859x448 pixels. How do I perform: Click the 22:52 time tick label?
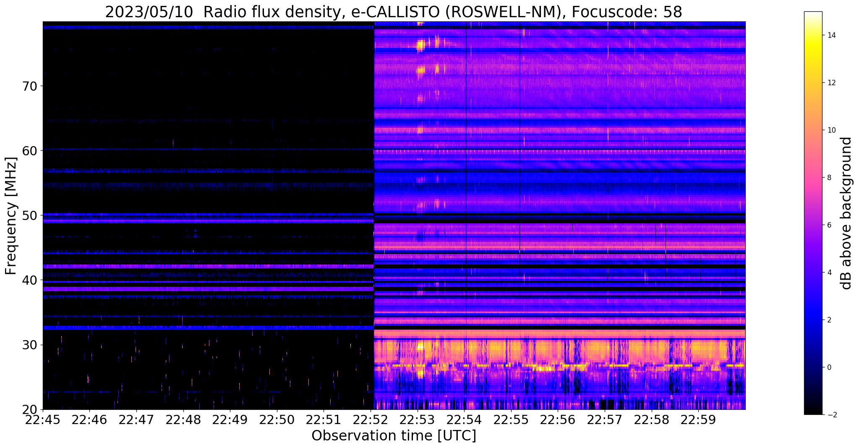pyautogui.click(x=371, y=420)
